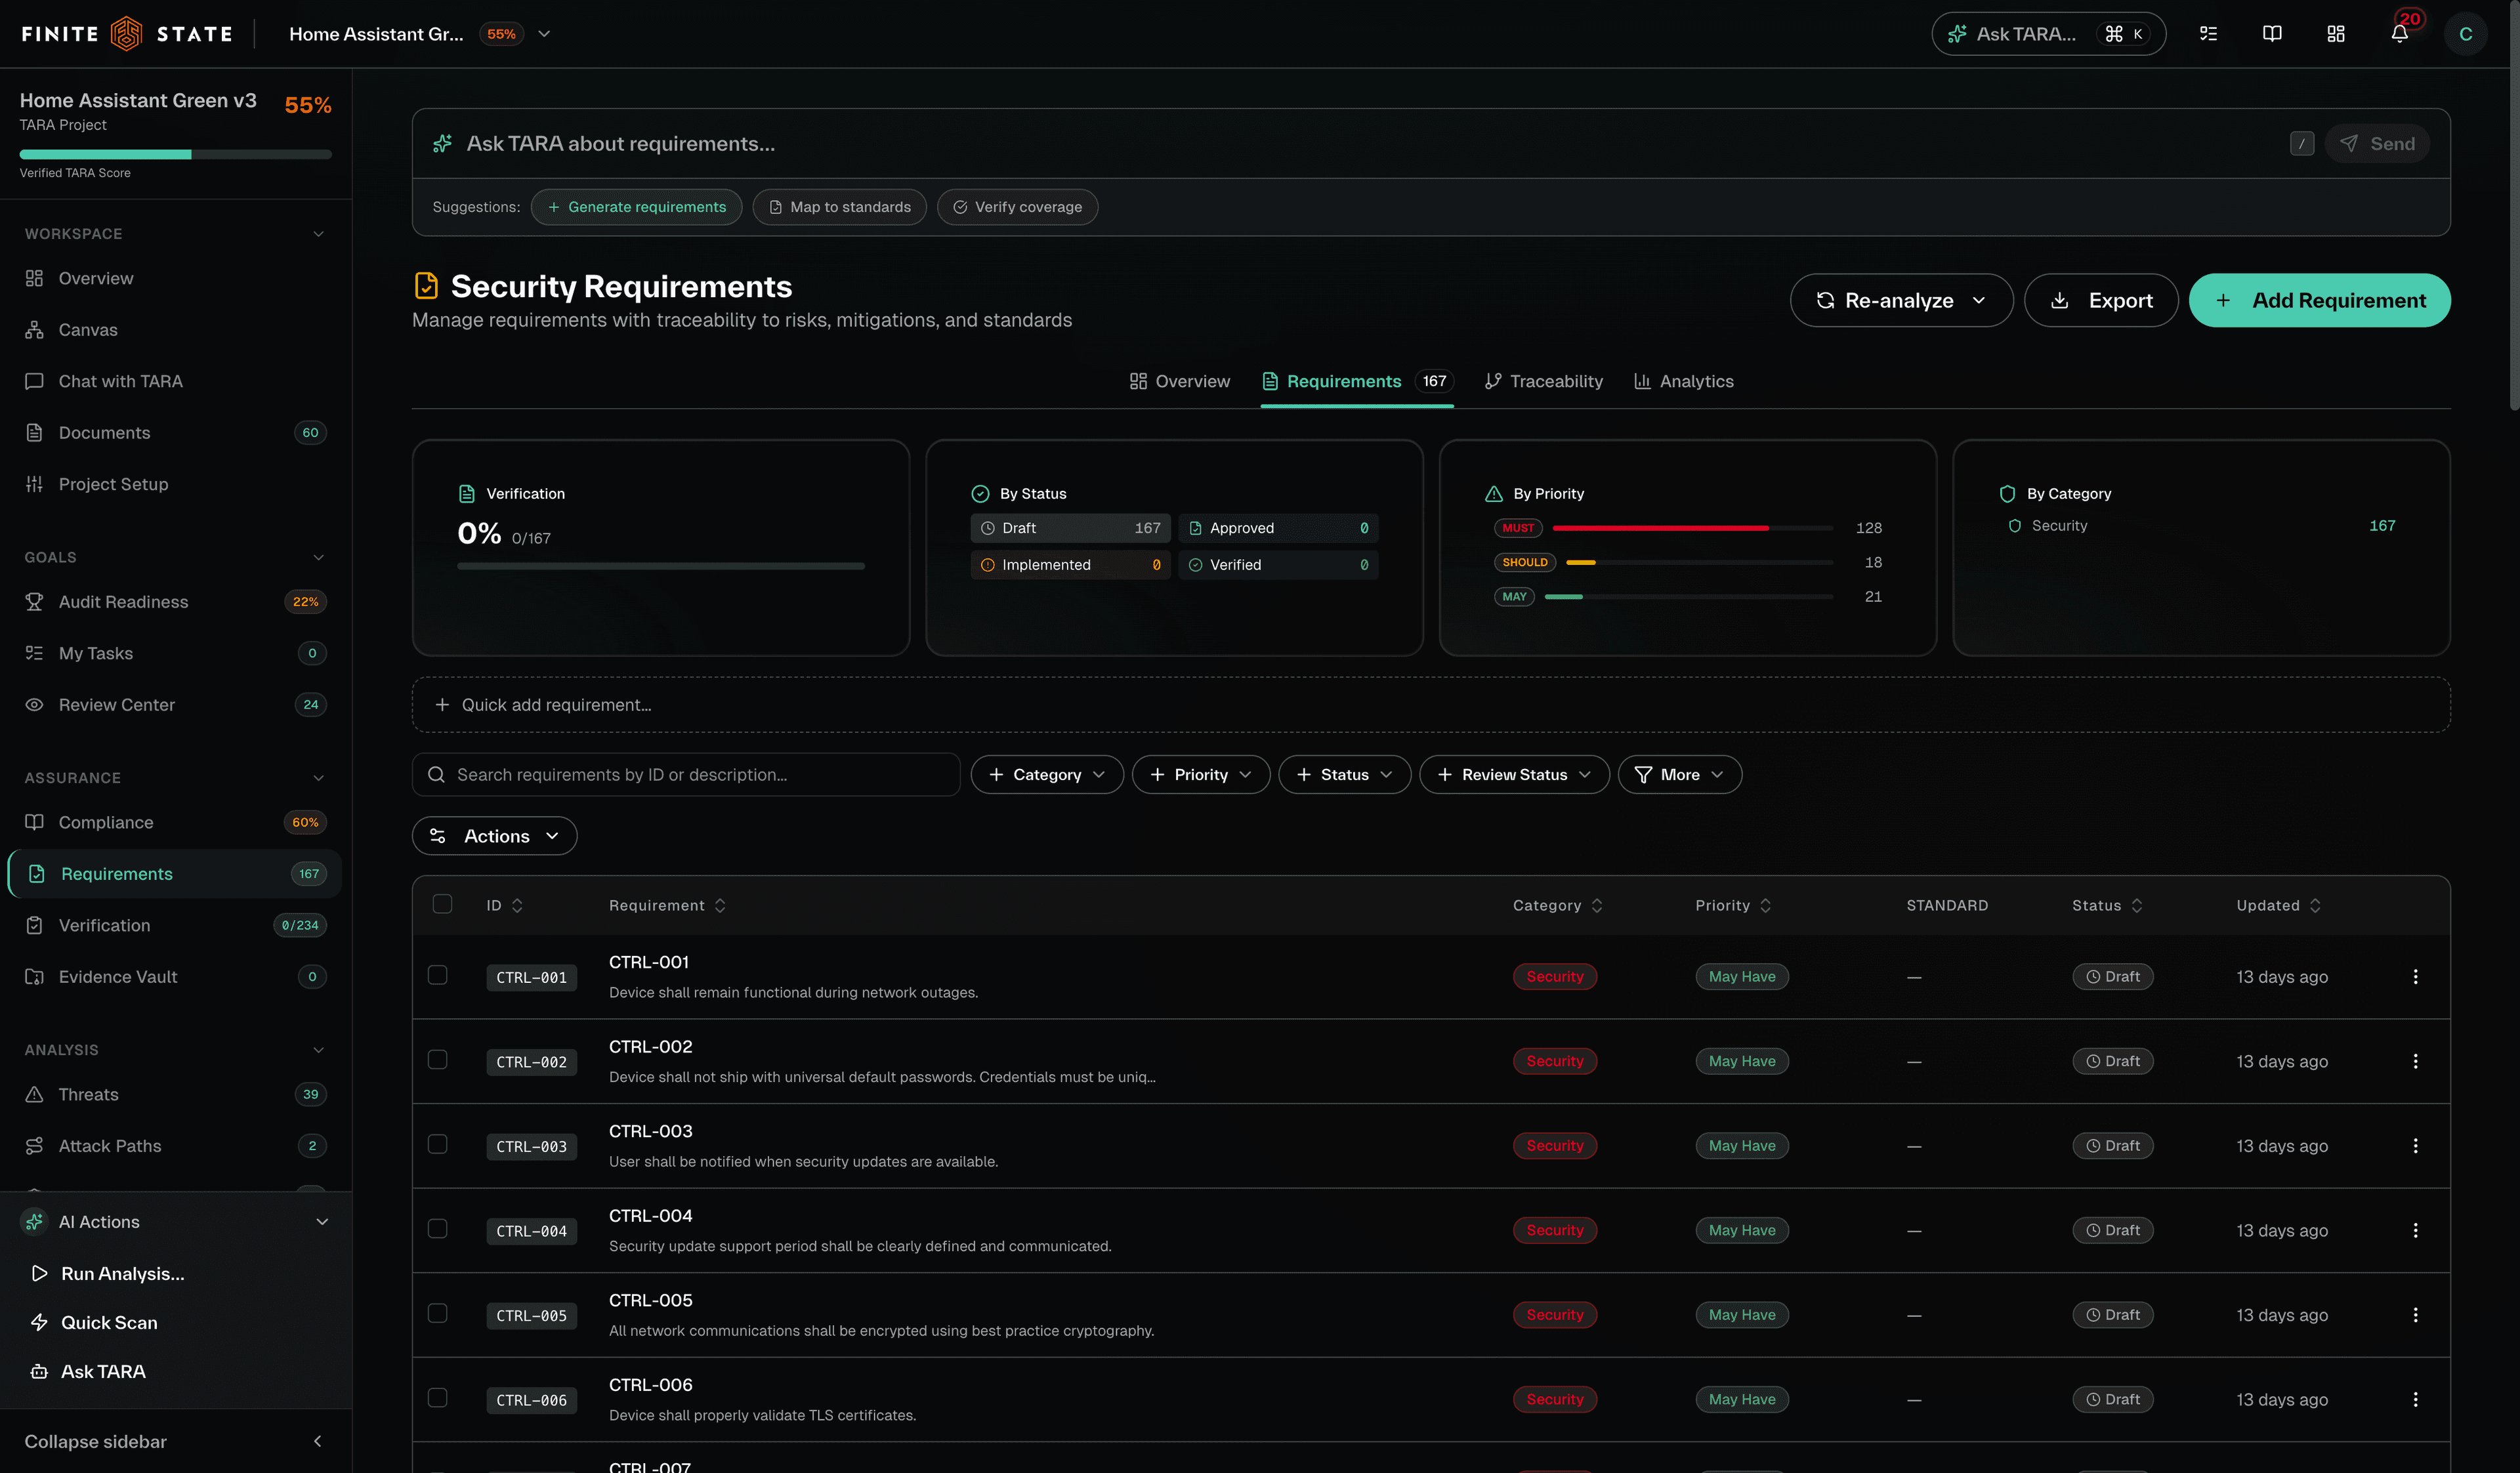2520x1473 pixels.
Task: Open the apps grid icon in top bar
Action: (x=2335, y=33)
